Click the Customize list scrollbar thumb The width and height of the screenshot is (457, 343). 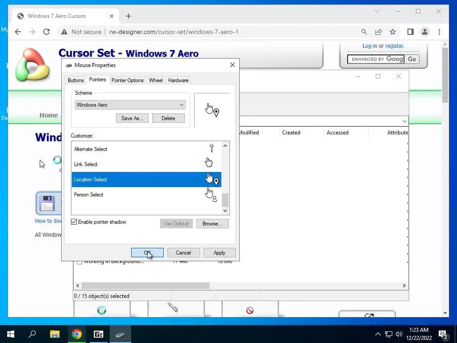coord(225,200)
